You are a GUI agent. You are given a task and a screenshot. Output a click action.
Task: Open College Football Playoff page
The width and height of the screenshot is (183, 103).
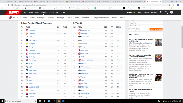tap(101, 18)
